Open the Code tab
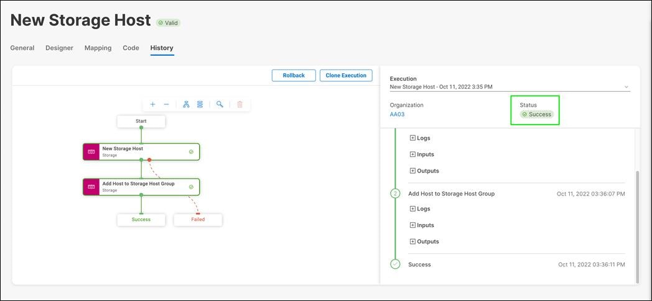 coord(131,48)
